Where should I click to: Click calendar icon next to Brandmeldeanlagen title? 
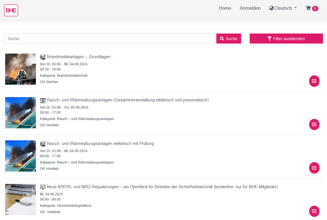point(43,57)
